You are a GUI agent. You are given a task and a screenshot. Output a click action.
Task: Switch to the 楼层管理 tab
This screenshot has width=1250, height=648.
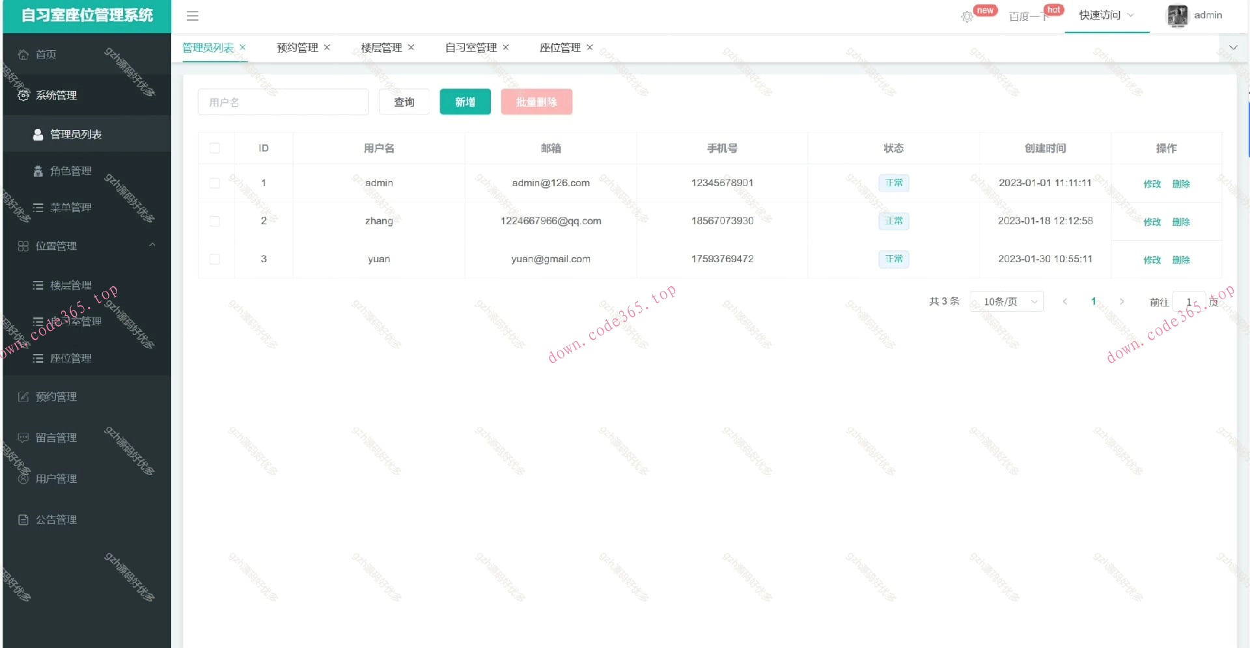(x=382, y=47)
